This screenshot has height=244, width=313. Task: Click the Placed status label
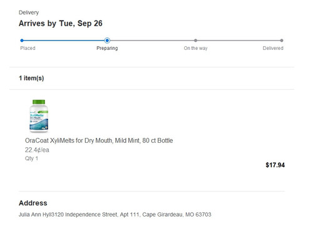(28, 48)
